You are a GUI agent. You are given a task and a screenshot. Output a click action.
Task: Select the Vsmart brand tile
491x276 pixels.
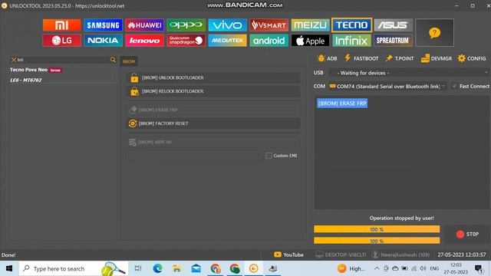pyautogui.click(x=269, y=25)
